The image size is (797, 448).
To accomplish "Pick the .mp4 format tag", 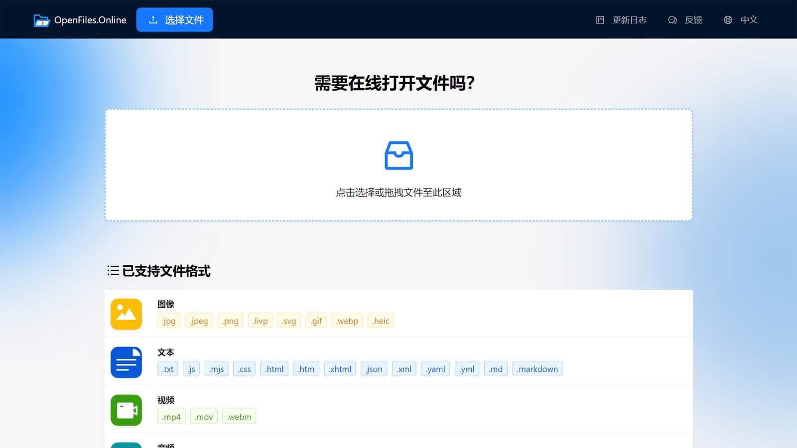I will click(171, 417).
